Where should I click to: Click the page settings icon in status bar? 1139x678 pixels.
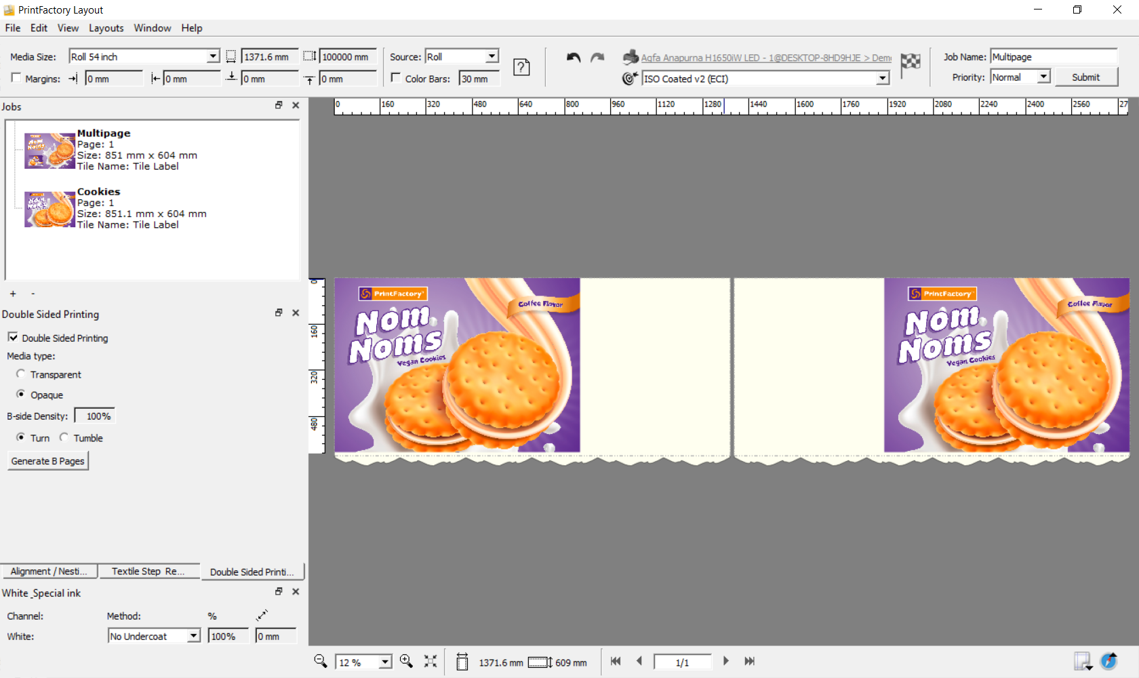(x=1083, y=661)
